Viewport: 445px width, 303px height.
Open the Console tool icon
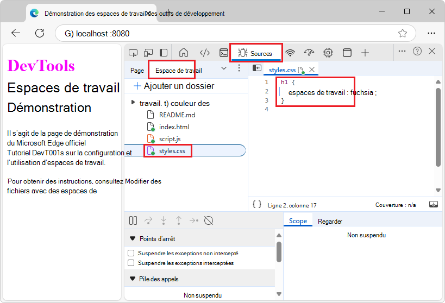point(224,53)
